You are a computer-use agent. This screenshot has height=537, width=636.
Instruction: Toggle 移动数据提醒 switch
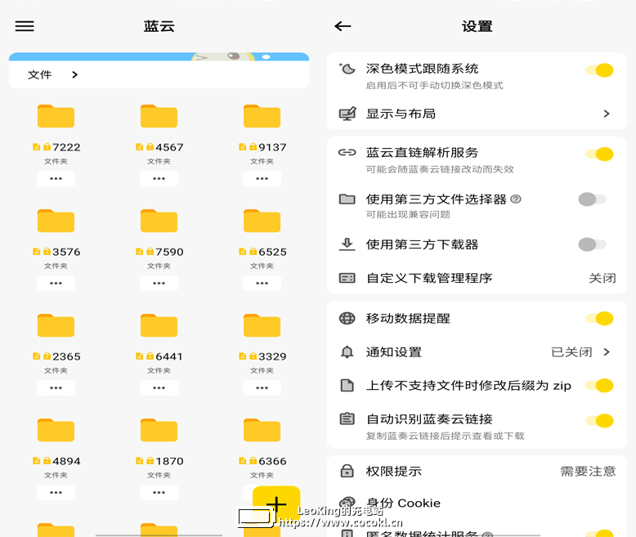(599, 319)
